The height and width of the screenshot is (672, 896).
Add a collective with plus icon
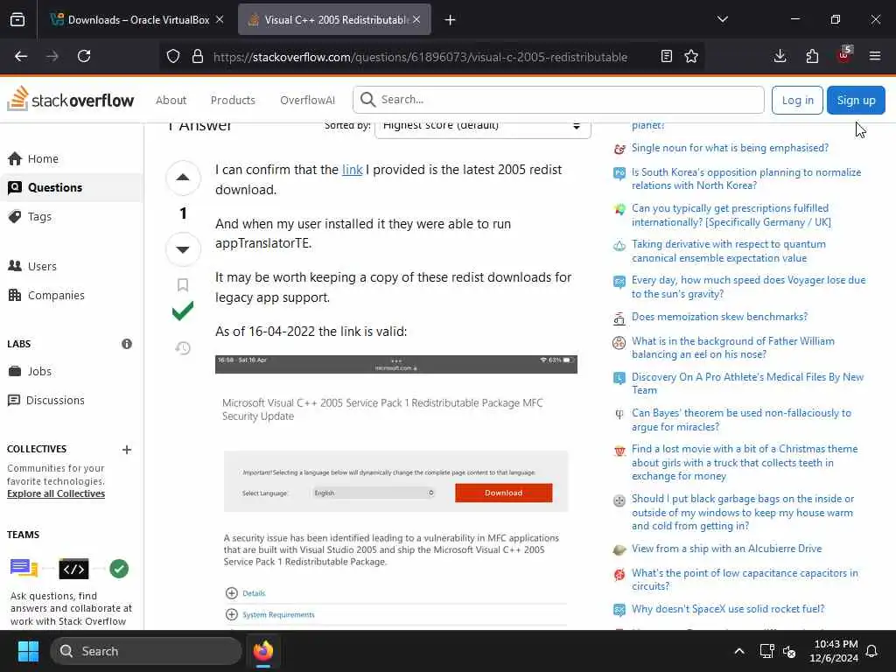coord(127,450)
